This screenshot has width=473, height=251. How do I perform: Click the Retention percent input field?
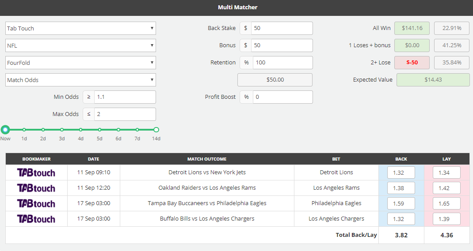pos(282,62)
